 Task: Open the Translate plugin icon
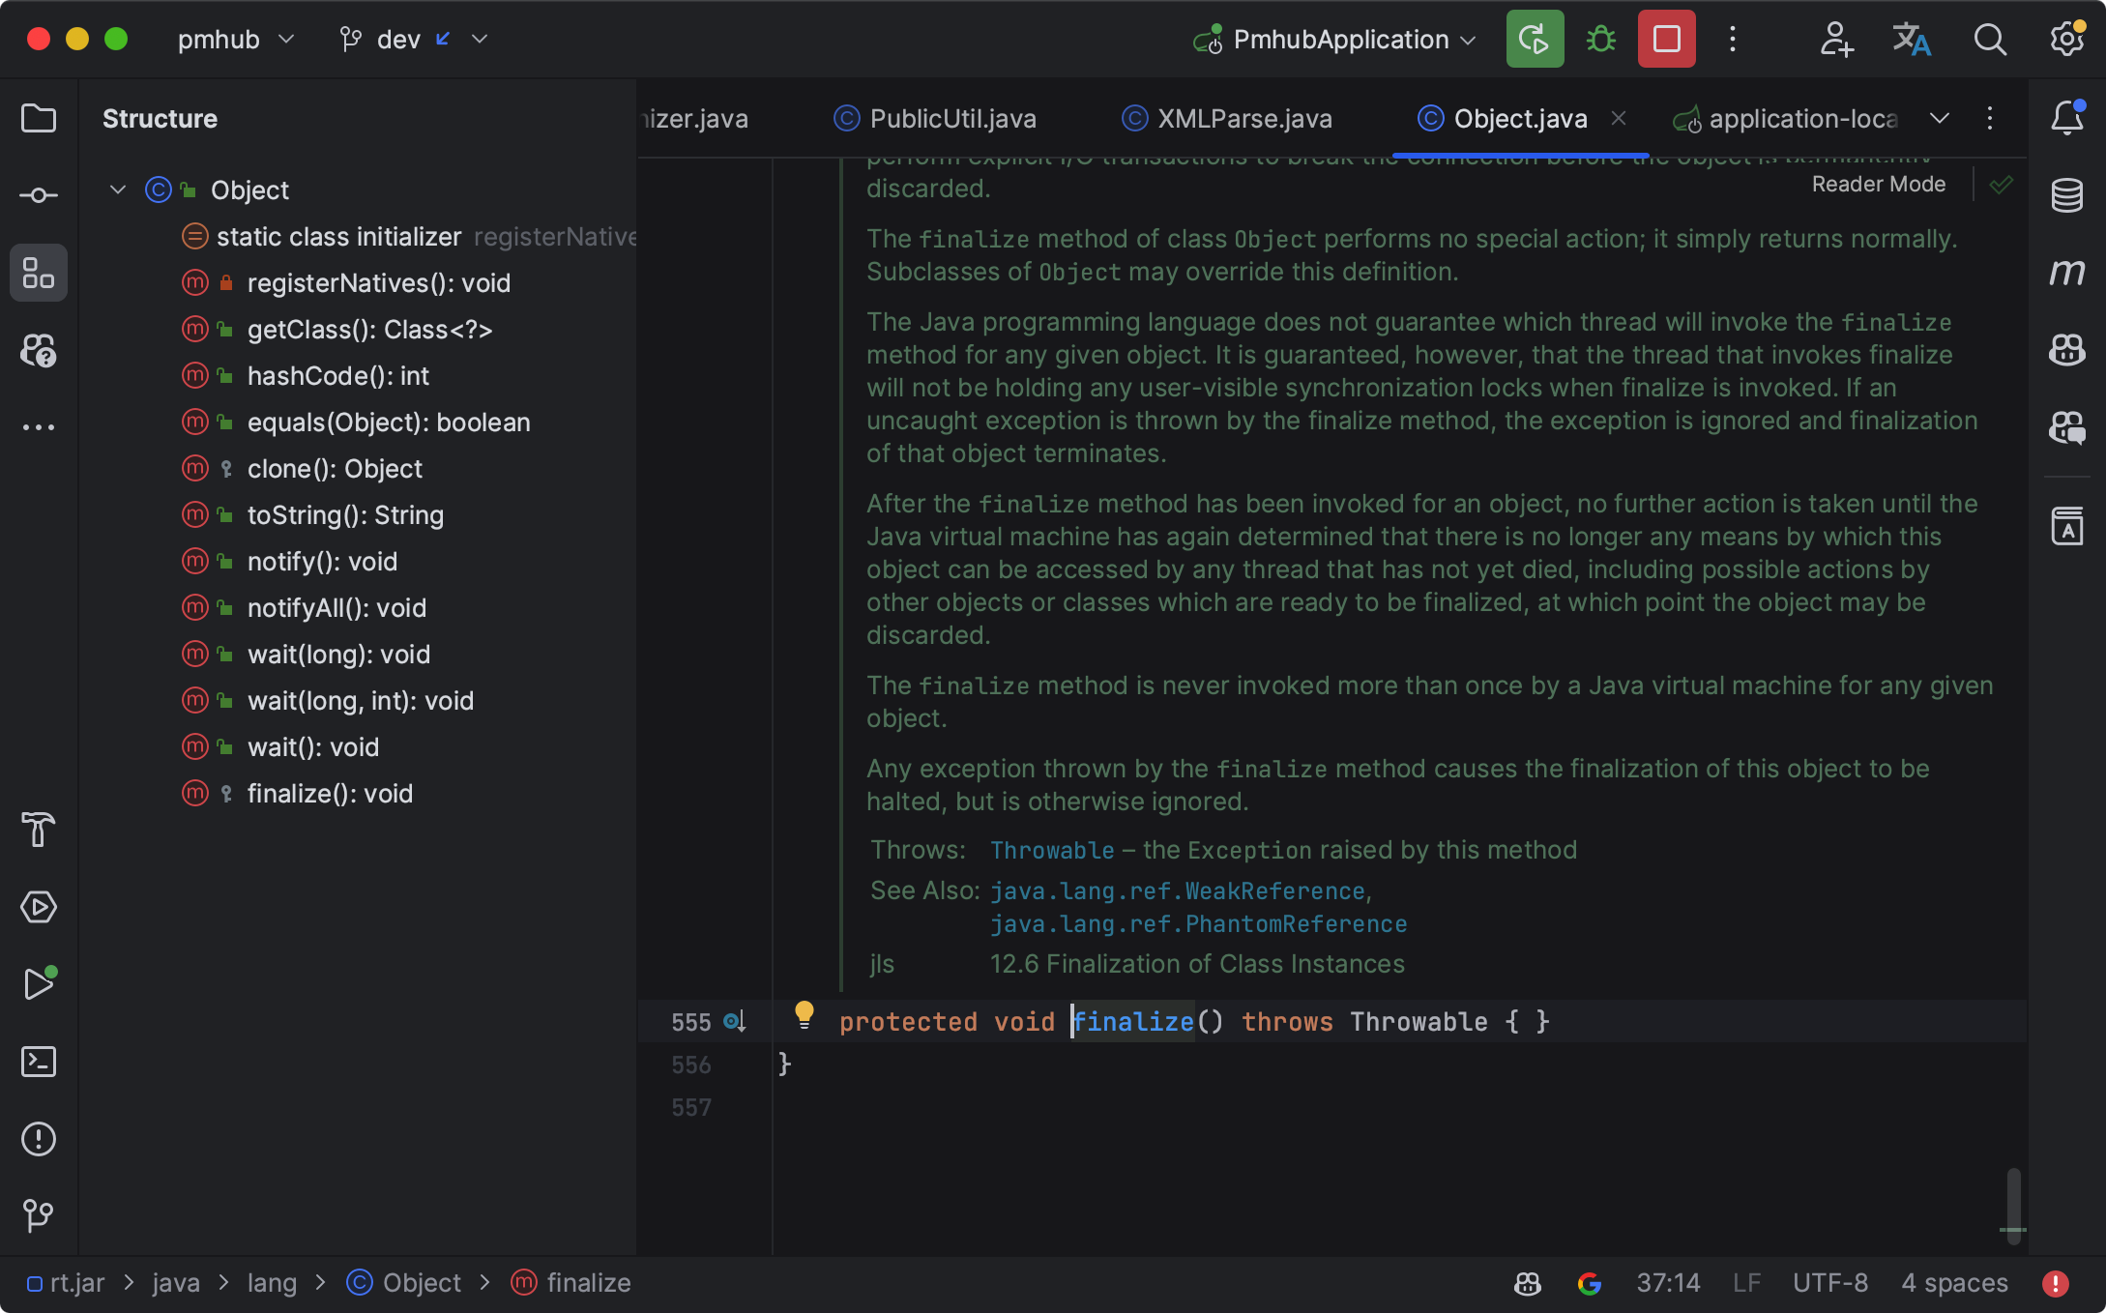pyautogui.click(x=1912, y=39)
